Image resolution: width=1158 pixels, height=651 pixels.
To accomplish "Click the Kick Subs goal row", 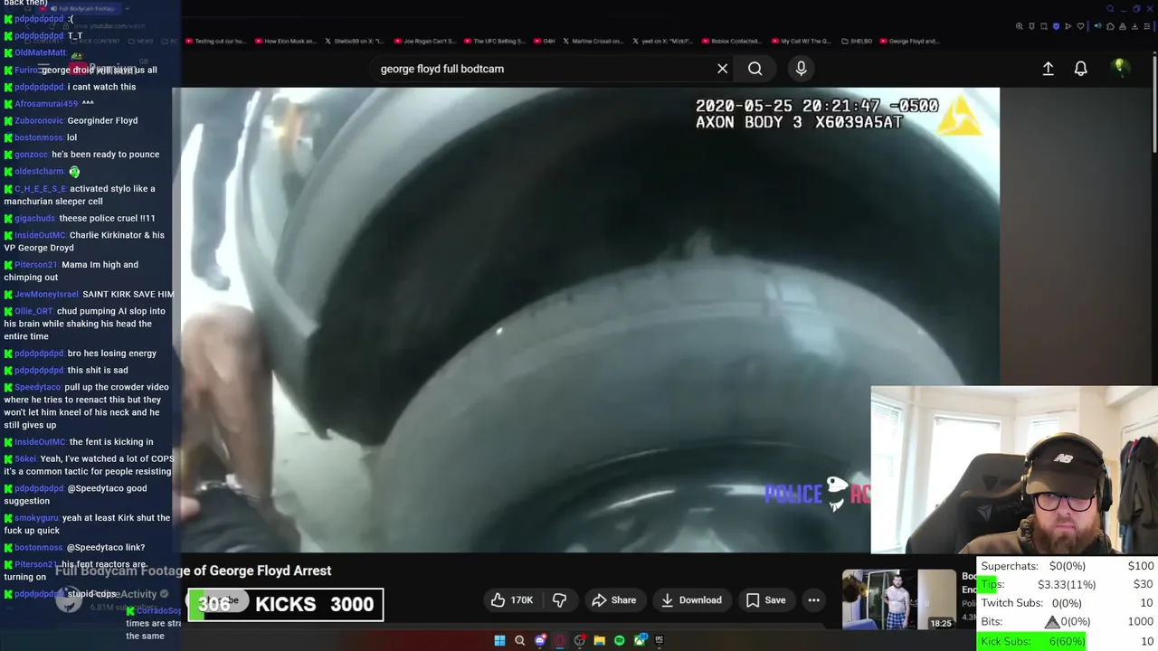I will pyautogui.click(x=1068, y=641).
